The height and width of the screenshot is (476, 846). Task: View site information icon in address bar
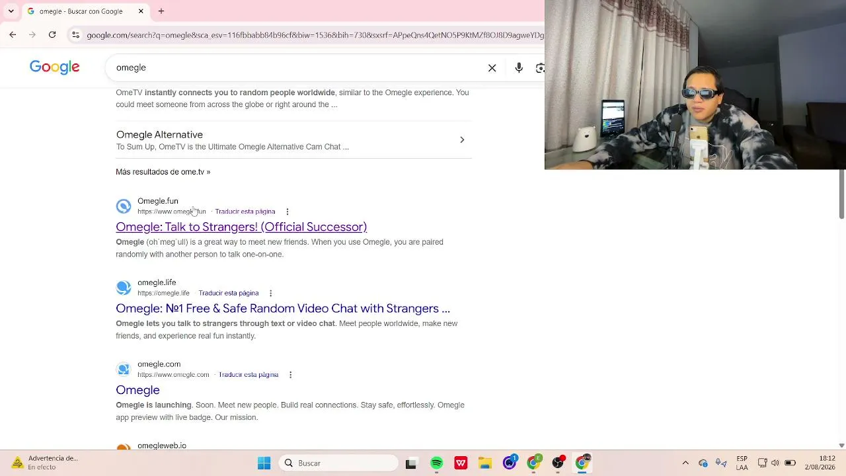(x=75, y=35)
